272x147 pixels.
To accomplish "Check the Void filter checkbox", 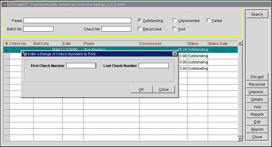I will pos(175,29).
